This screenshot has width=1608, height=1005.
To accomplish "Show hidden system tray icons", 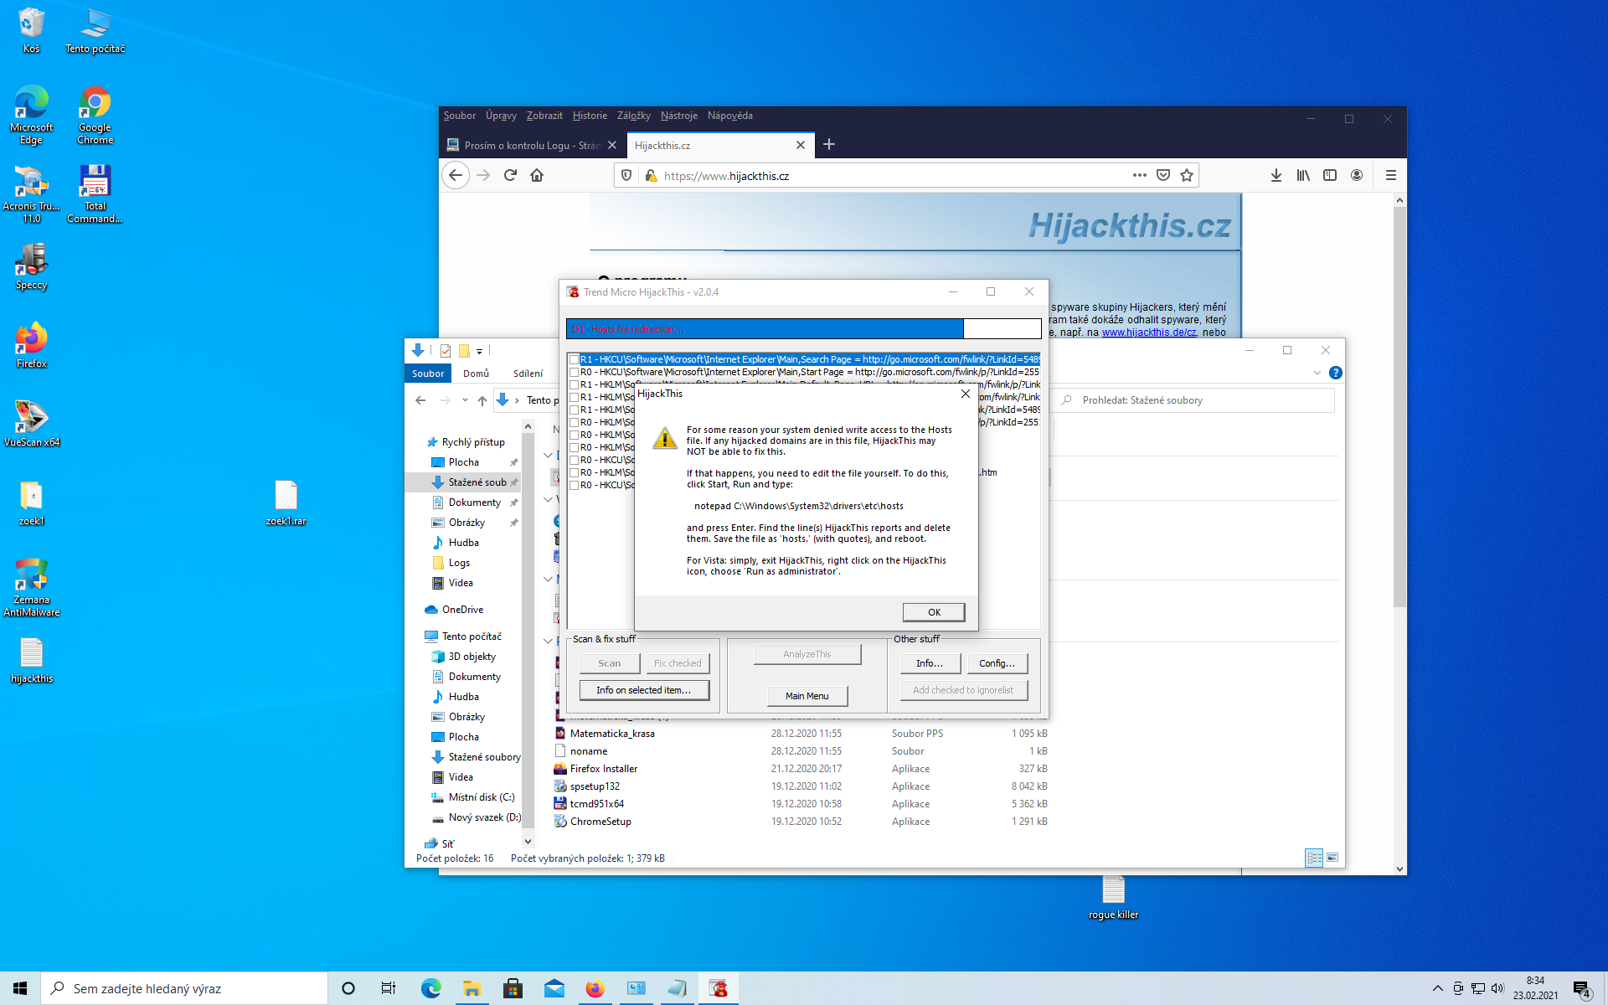I will click(x=1437, y=988).
